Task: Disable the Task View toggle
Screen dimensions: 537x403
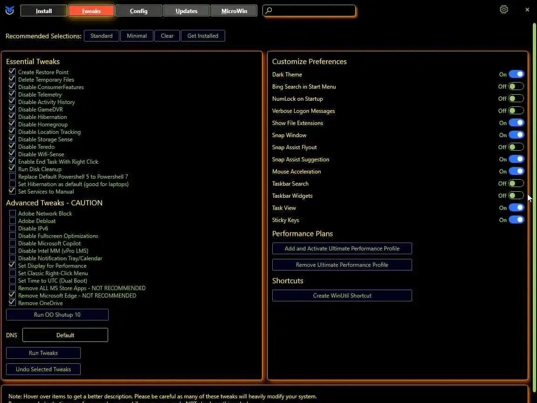Action: (516, 208)
